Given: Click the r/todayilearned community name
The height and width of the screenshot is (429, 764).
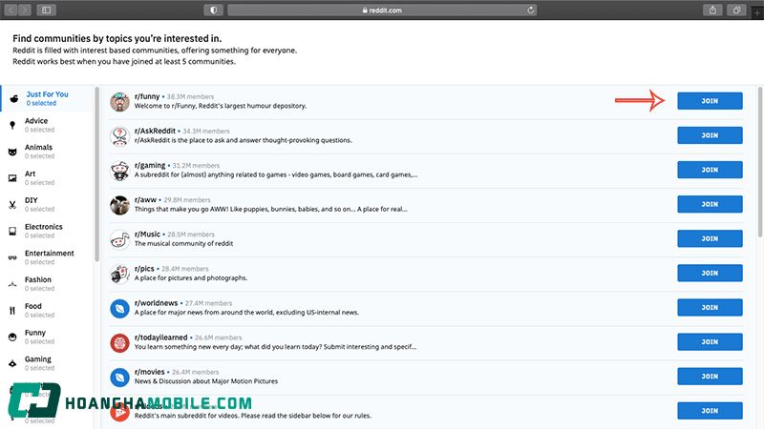Looking at the screenshot, I should [x=160, y=337].
